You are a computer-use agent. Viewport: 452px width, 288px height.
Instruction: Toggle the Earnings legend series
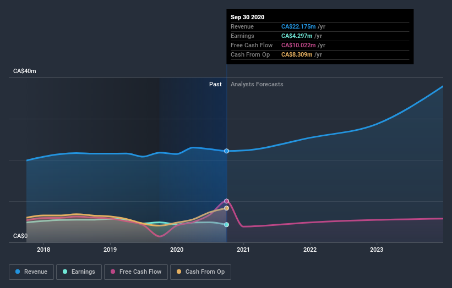pos(79,272)
